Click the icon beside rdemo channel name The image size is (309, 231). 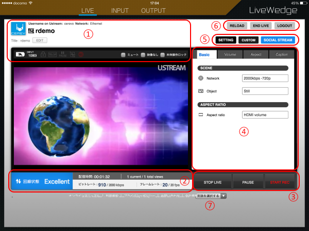click(x=31, y=31)
